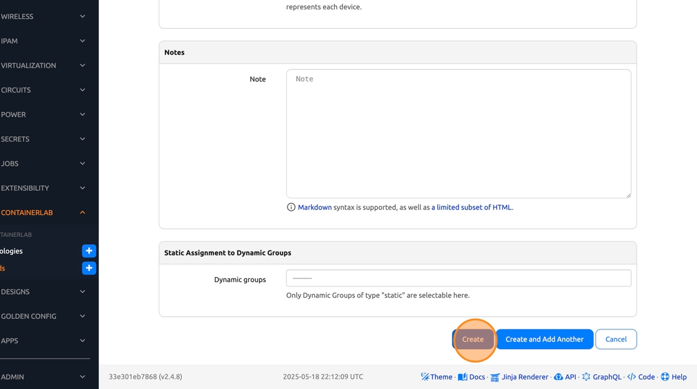
Task: Click the GraphQL logo icon
Action: 586,377
